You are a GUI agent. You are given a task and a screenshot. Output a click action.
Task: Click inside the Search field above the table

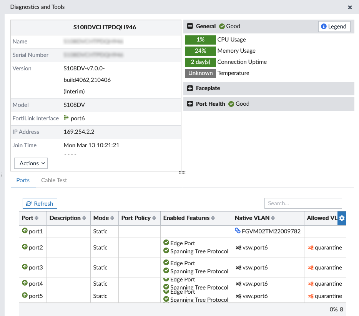(303, 203)
